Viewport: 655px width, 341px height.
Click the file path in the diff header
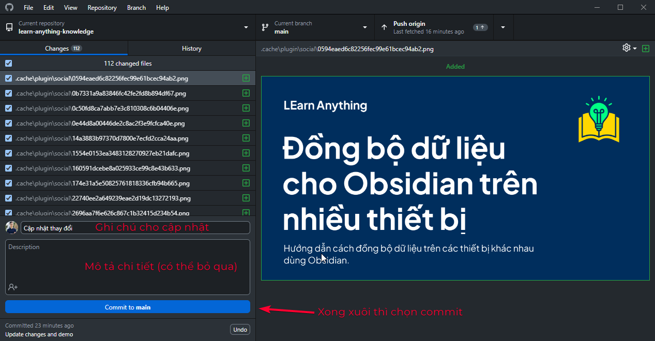point(347,49)
